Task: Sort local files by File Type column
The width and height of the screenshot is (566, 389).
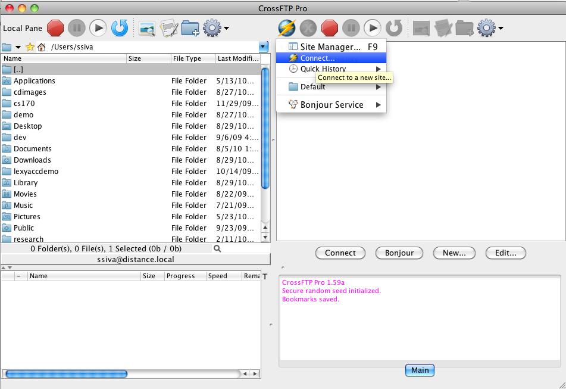Action: tap(193, 58)
